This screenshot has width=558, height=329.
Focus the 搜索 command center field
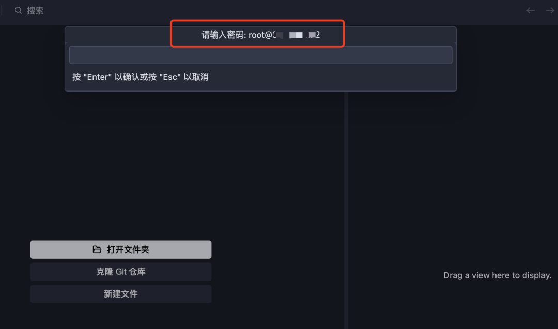click(35, 11)
